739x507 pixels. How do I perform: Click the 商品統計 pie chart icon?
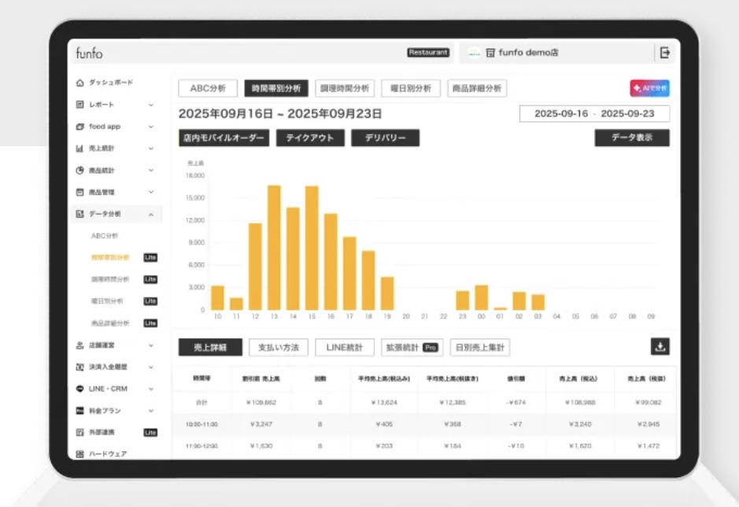[x=79, y=171]
